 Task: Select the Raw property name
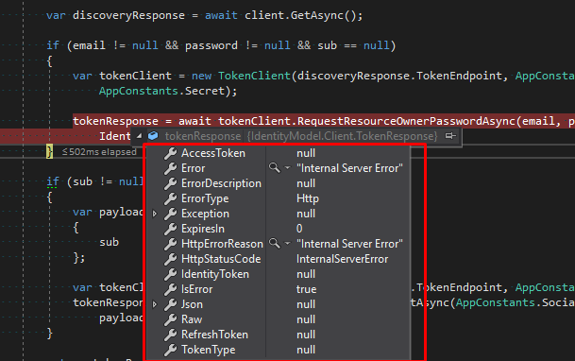point(192,319)
